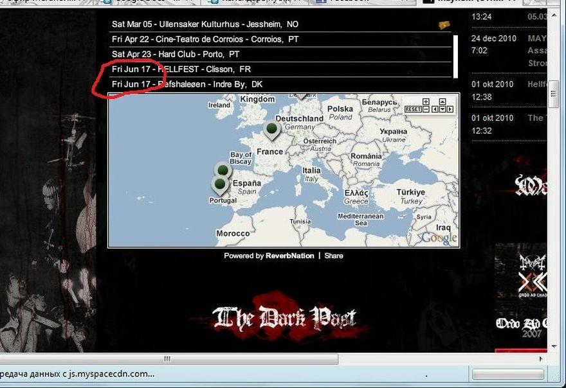This screenshot has width=566, height=388.
Task: Click The Dark Past banner heading
Action: click(x=284, y=317)
